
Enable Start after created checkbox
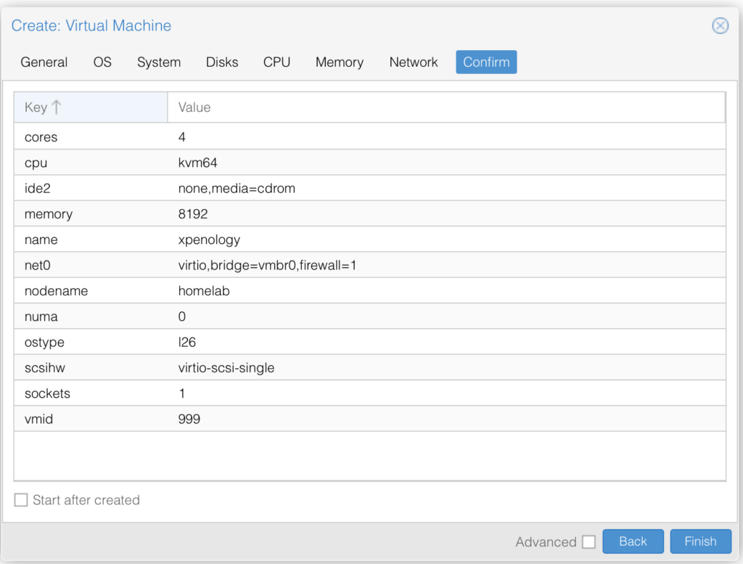(21, 500)
